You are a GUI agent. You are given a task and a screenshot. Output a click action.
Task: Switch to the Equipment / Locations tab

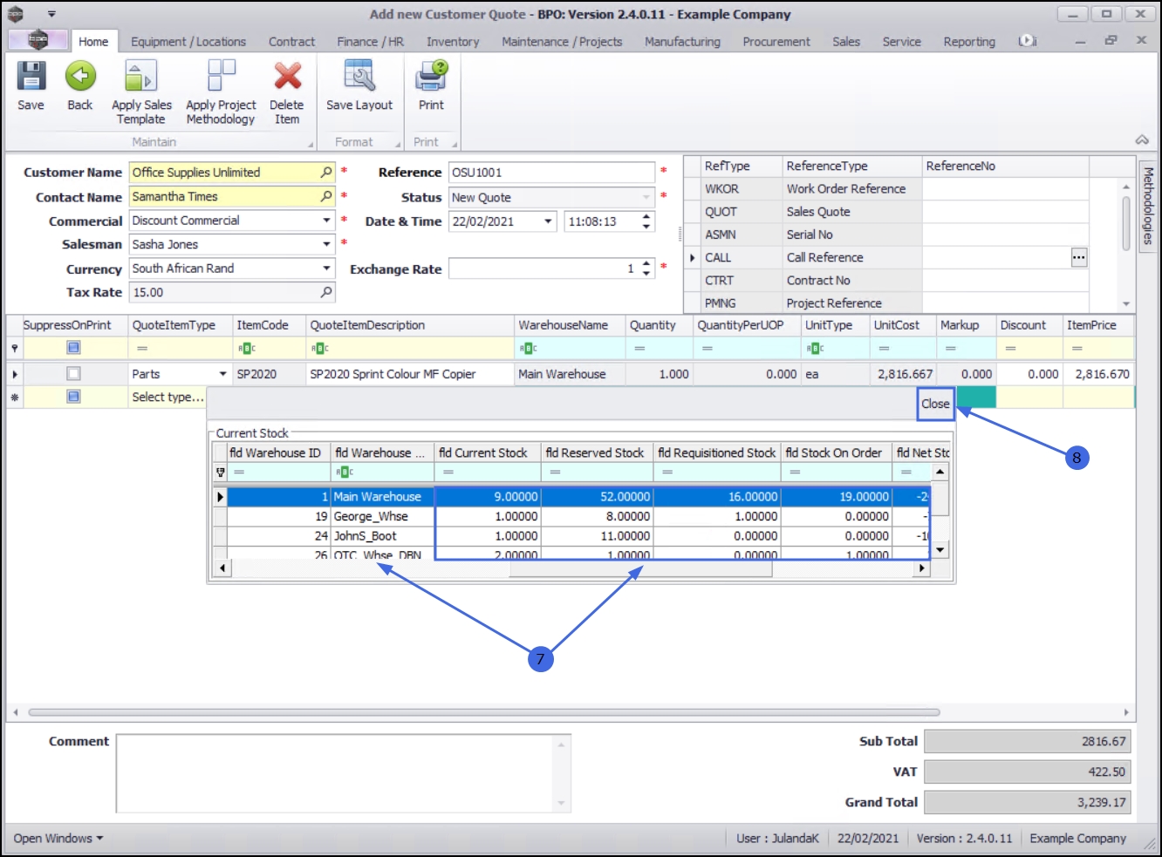(188, 42)
